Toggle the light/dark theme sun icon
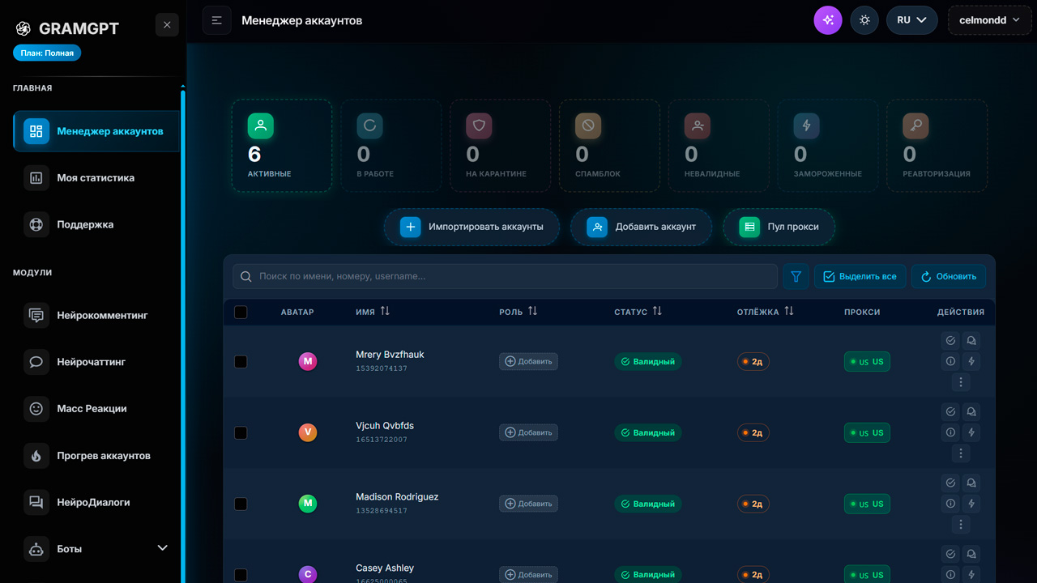This screenshot has height=583, width=1037. click(864, 20)
